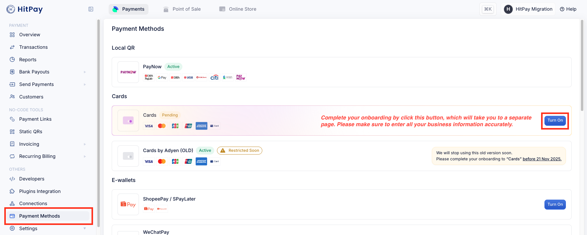Viewport: 587px width, 235px height.
Task: Click the 'ShopeePay / SPayLater' title
Action: tap(169, 199)
